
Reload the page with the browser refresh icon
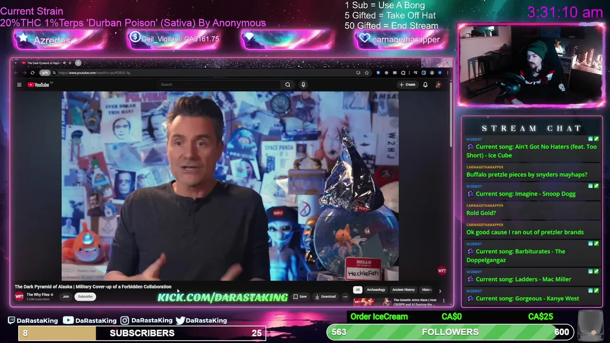(32, 73)
